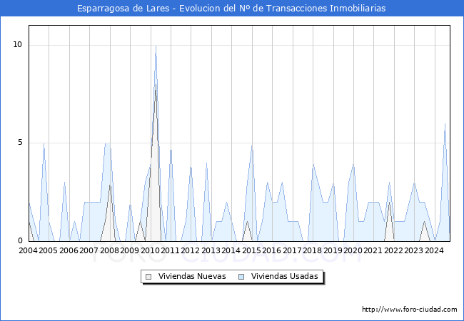Click the x-axis year label 2023
Screen dimensions: 464x321
414,250
